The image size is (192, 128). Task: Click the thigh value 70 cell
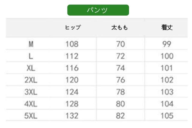coord(120,44)
